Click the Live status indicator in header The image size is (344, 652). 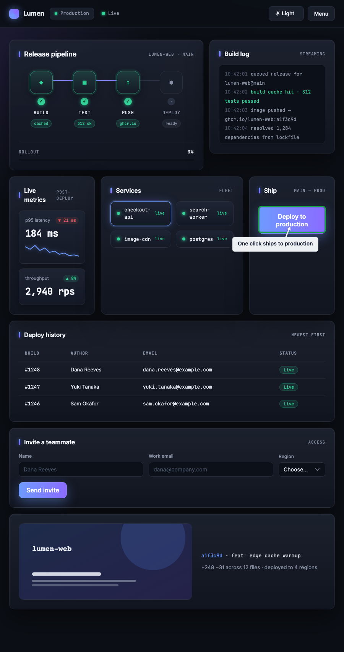(x=110, y=13)
